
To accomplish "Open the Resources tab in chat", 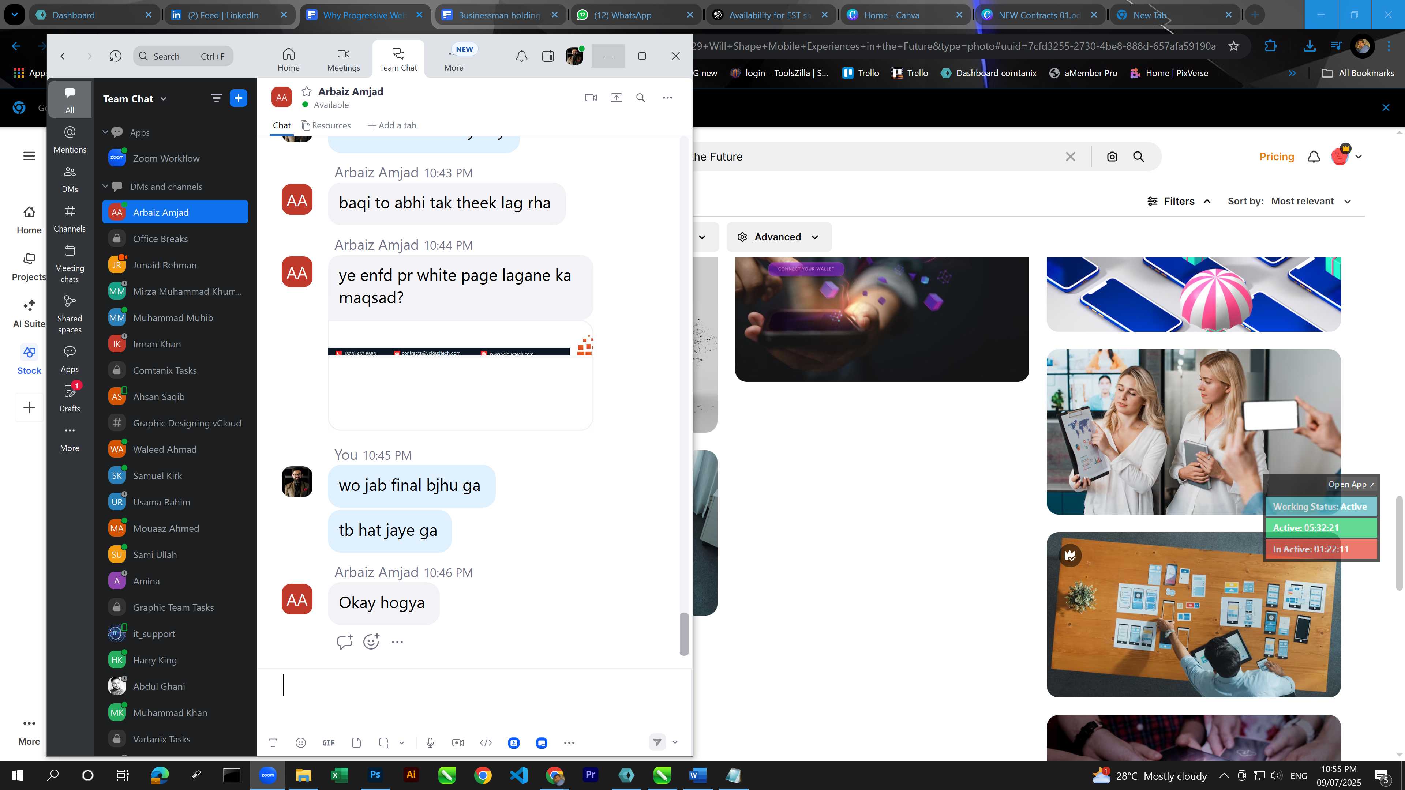I will 326,125.
